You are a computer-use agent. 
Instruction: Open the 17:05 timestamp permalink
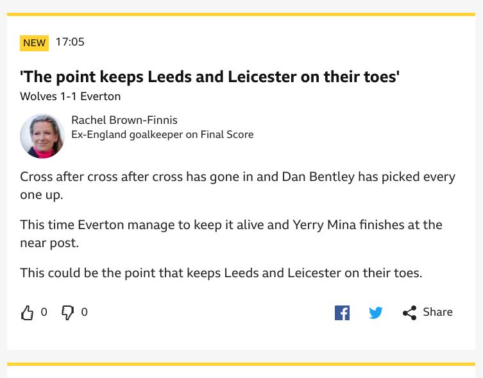[70, 42]
